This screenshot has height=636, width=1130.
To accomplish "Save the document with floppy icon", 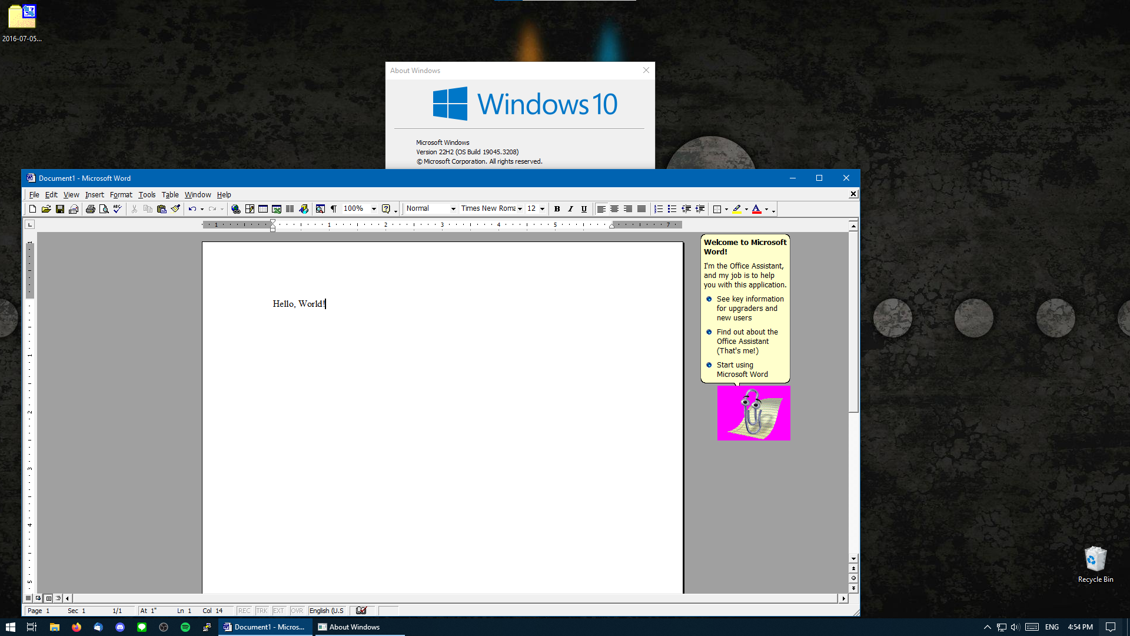I will (x=59, y=209).
